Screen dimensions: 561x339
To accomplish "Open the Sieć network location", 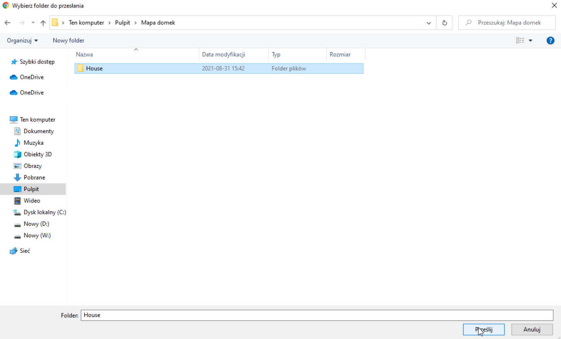I will click(25, 251).
